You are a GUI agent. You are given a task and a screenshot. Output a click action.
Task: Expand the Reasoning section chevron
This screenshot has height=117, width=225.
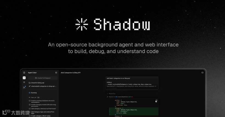click(x=107, y=94)
